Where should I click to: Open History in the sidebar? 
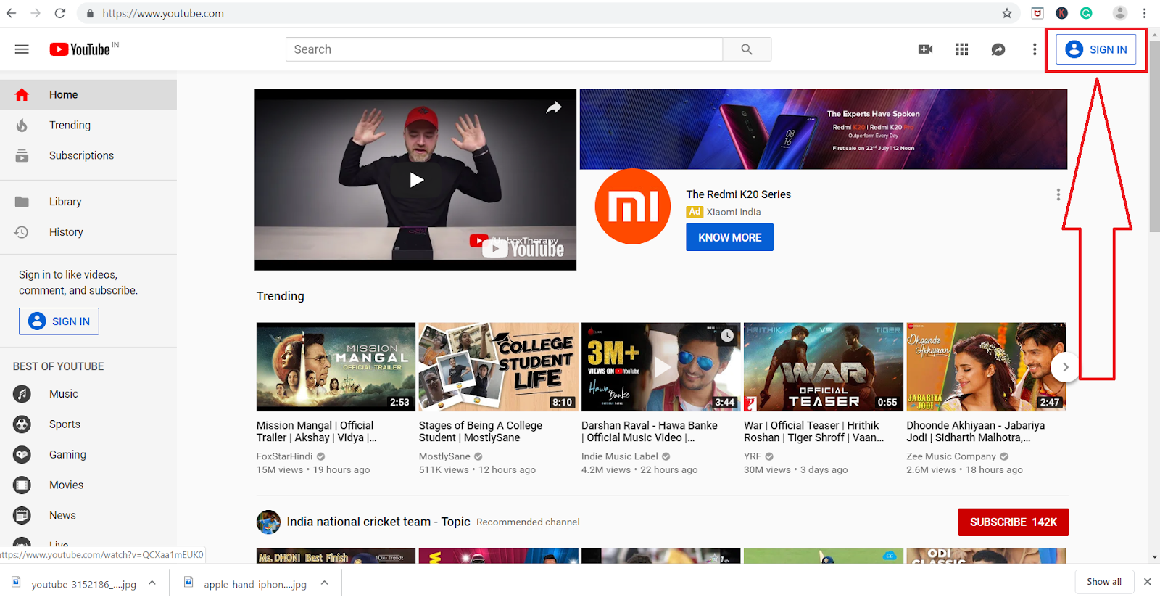click(x=88, y=232)
